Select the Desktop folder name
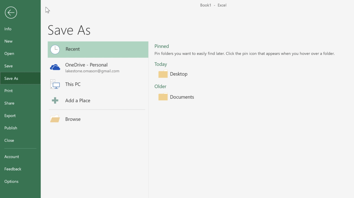 click(x=179, y=74)
